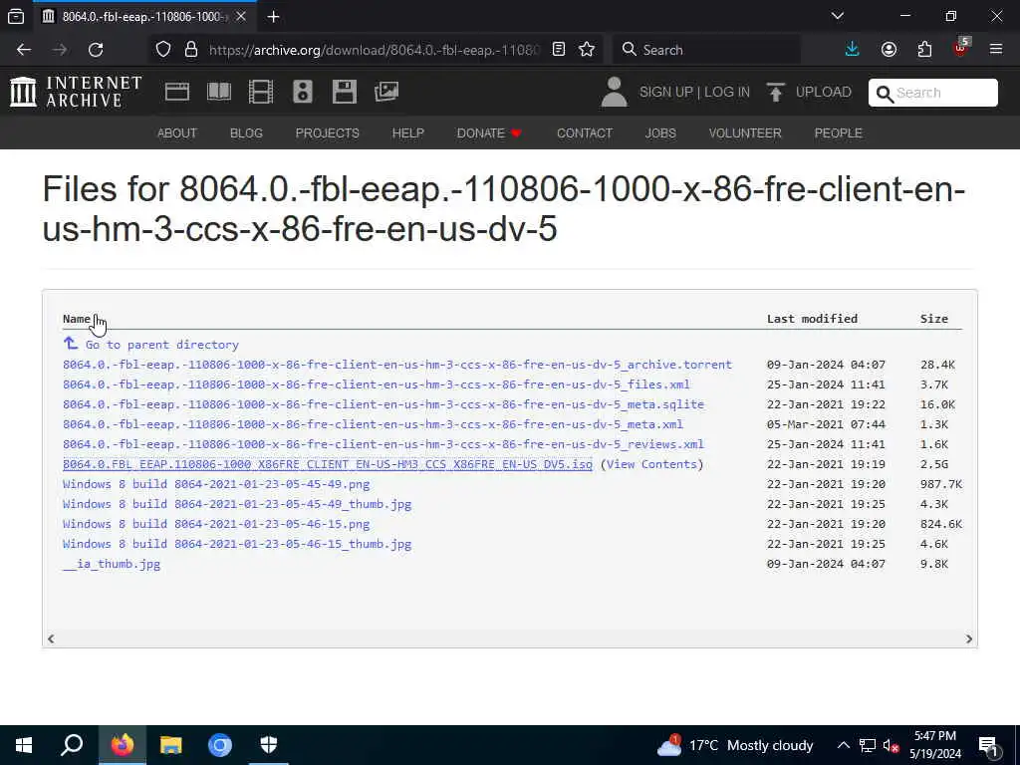
Task: Click the Upload arrow icon
Action: point(775,92)
